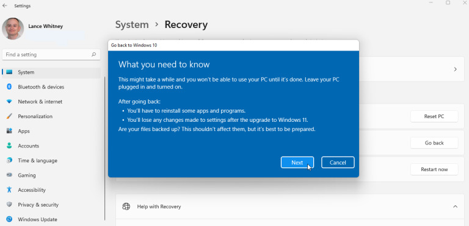Click System in the breadcrumb

tap(132, 24)
